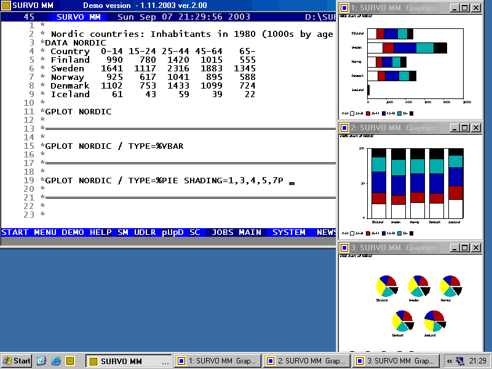Click the DEMO soft button

73,232
